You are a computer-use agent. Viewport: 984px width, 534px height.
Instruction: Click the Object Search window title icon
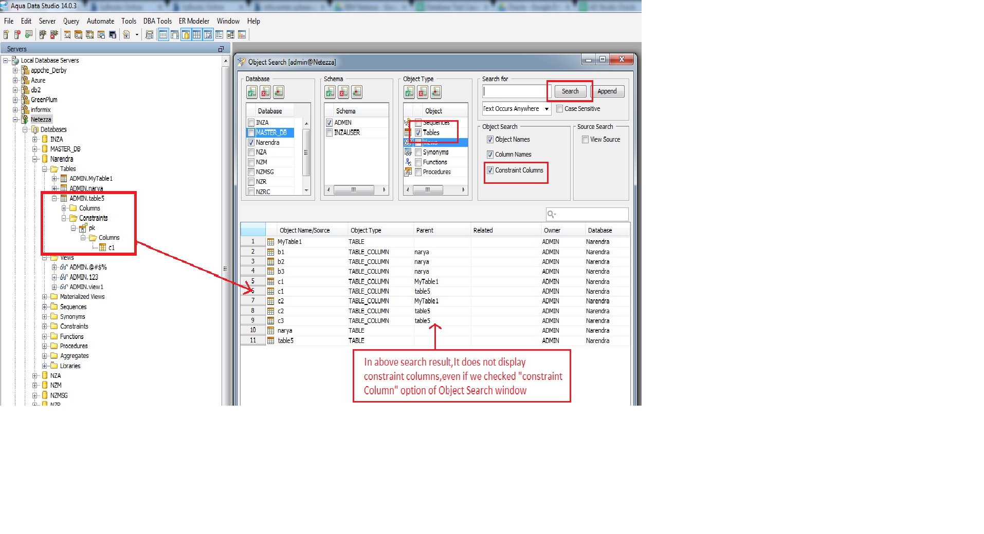(x=242, y=62)
